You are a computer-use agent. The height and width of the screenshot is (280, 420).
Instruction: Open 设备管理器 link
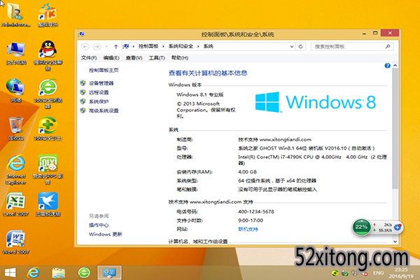[x=101, y=83]
